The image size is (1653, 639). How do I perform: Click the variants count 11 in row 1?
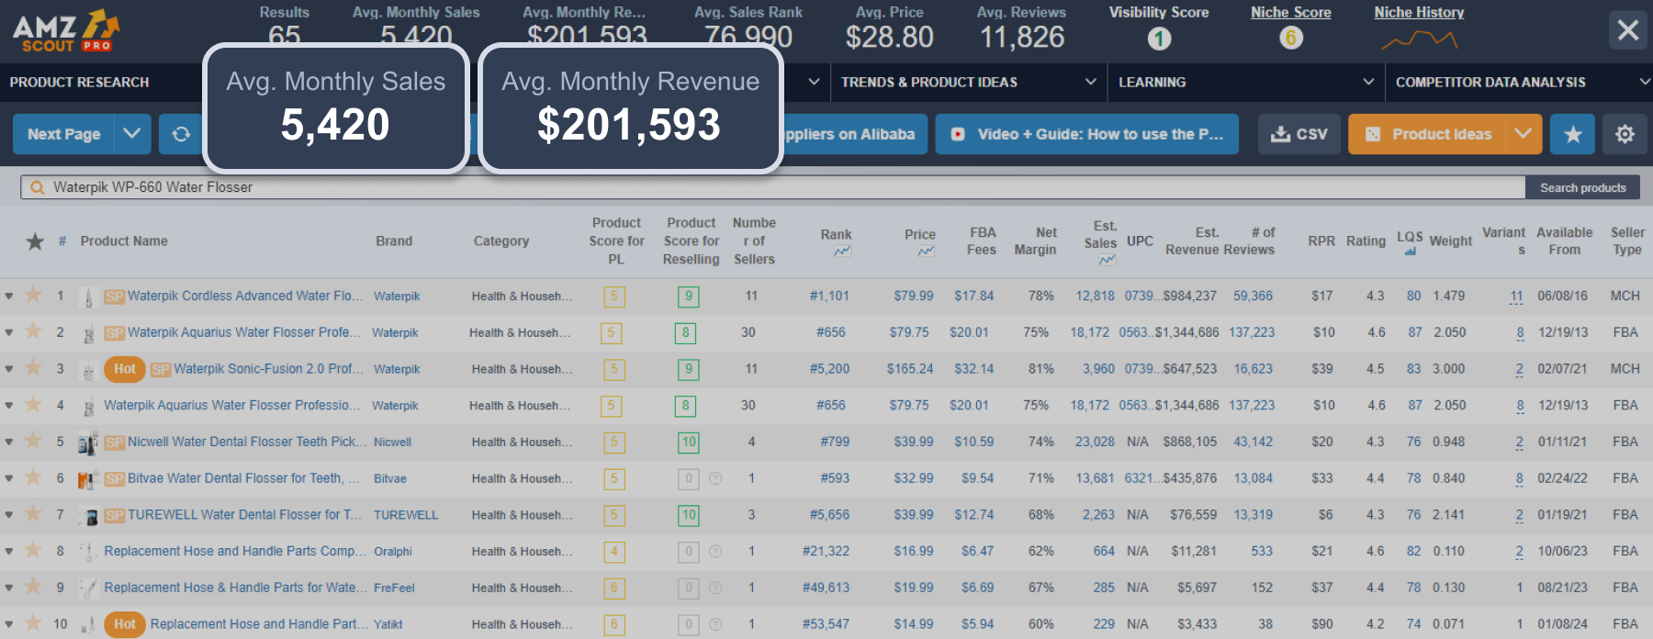(1516, 297)
